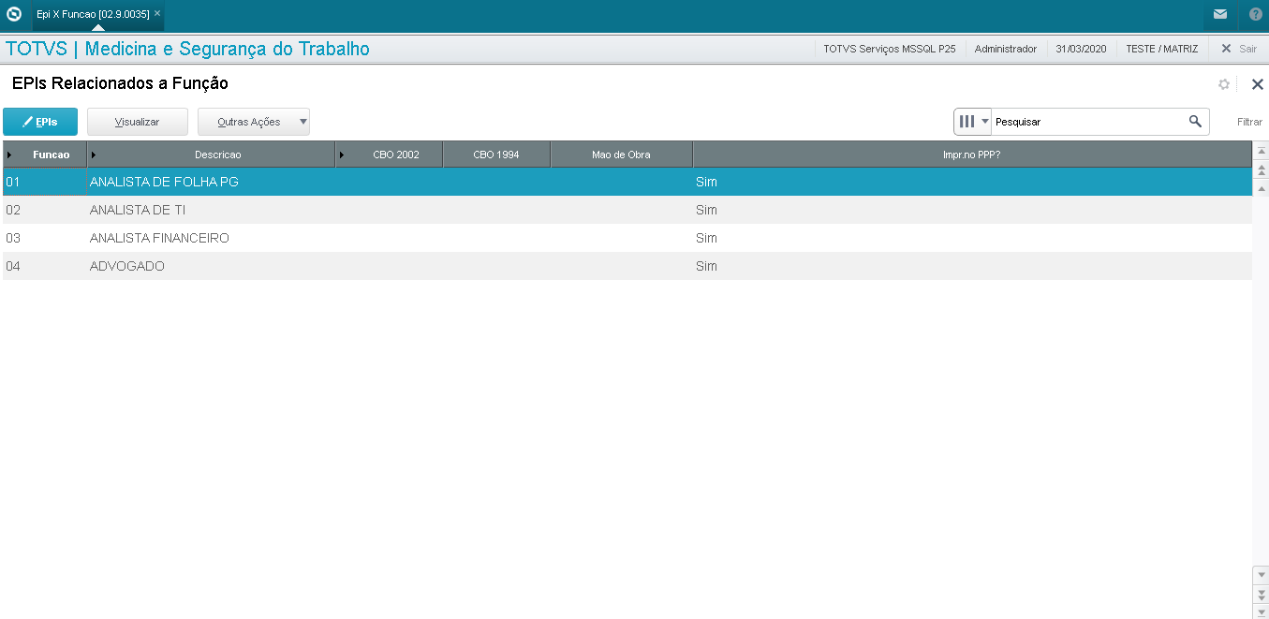Click the Sim value in ADVOGADO row
The image size is (1269, 619).
click(706, 266)
